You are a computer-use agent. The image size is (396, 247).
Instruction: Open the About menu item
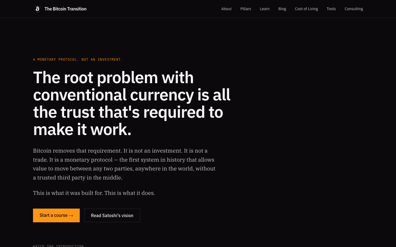tap(226, 9)
